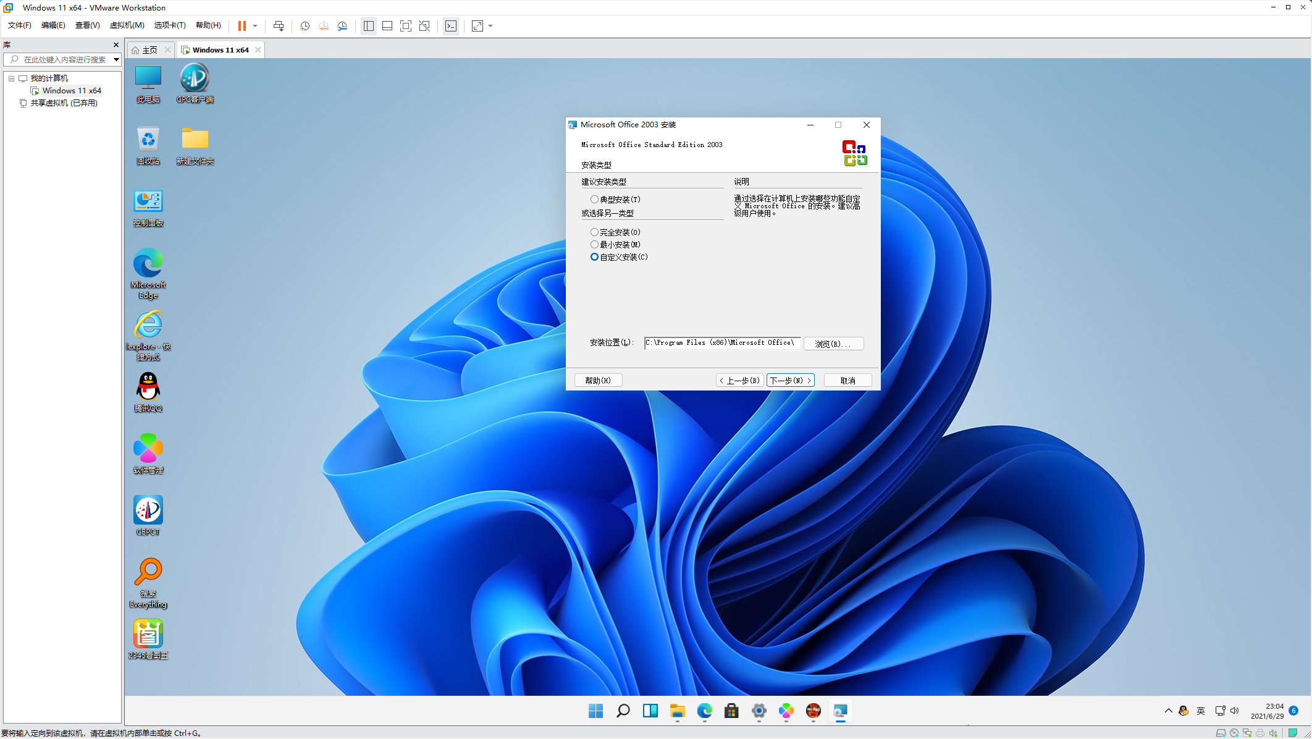Select the 腾讯QQ desktop icon
The width and height of the screenshot is (1312, 739).
click(148, 392)
